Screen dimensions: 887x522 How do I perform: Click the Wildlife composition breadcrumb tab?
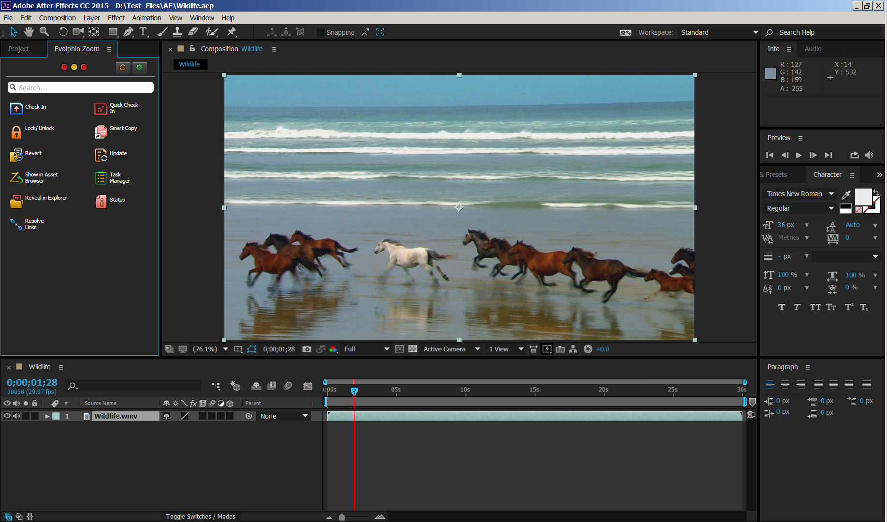[x=189, y=64]
